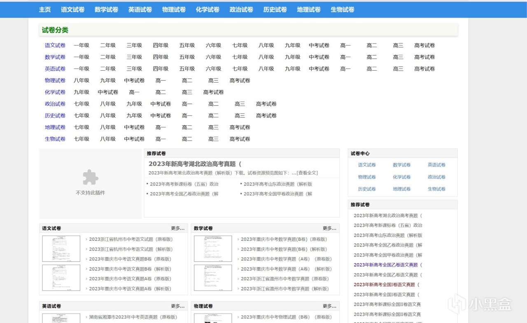Screen dimensions: 527x323
Task: Select 生物试卷 in the 试卷中心 sidebar box
Action: [x=436, y=189]
